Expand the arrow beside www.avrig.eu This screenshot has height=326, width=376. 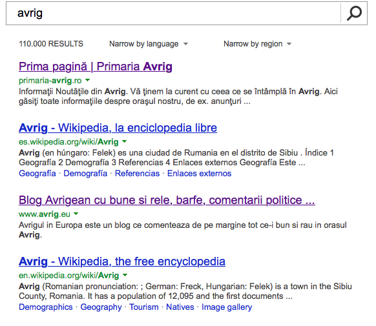76,214
